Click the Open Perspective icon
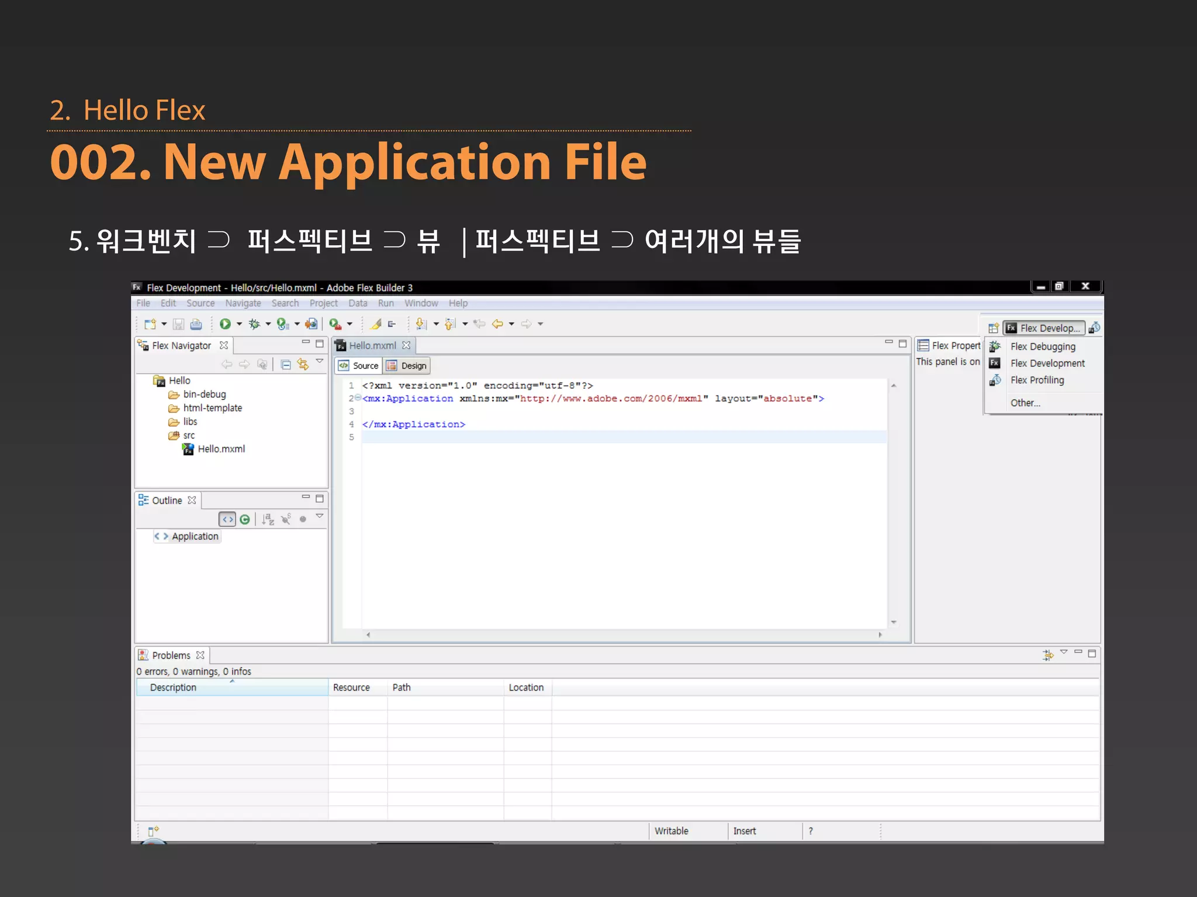Screen dimensions: 1197x897 coord(993,328)
